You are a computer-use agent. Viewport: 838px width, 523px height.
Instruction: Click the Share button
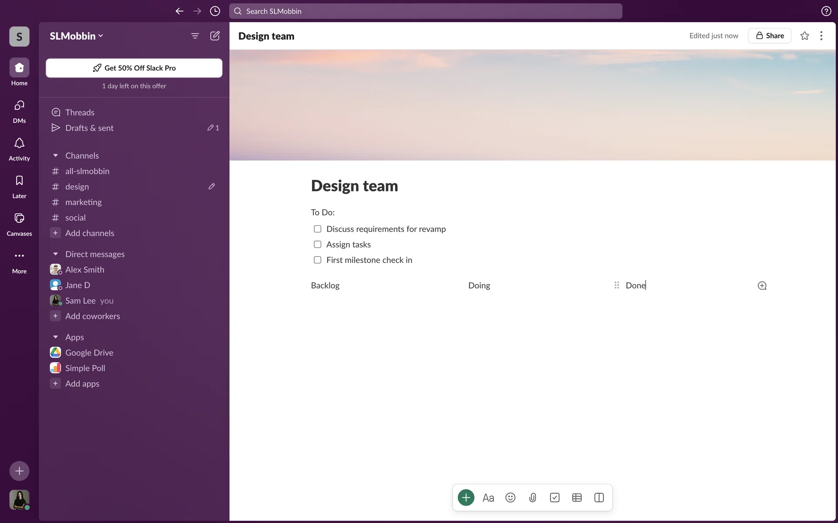coord(769,36)
